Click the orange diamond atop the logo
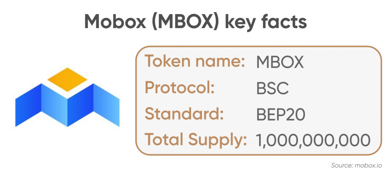The image size is (391, 175). coord(67,80)
